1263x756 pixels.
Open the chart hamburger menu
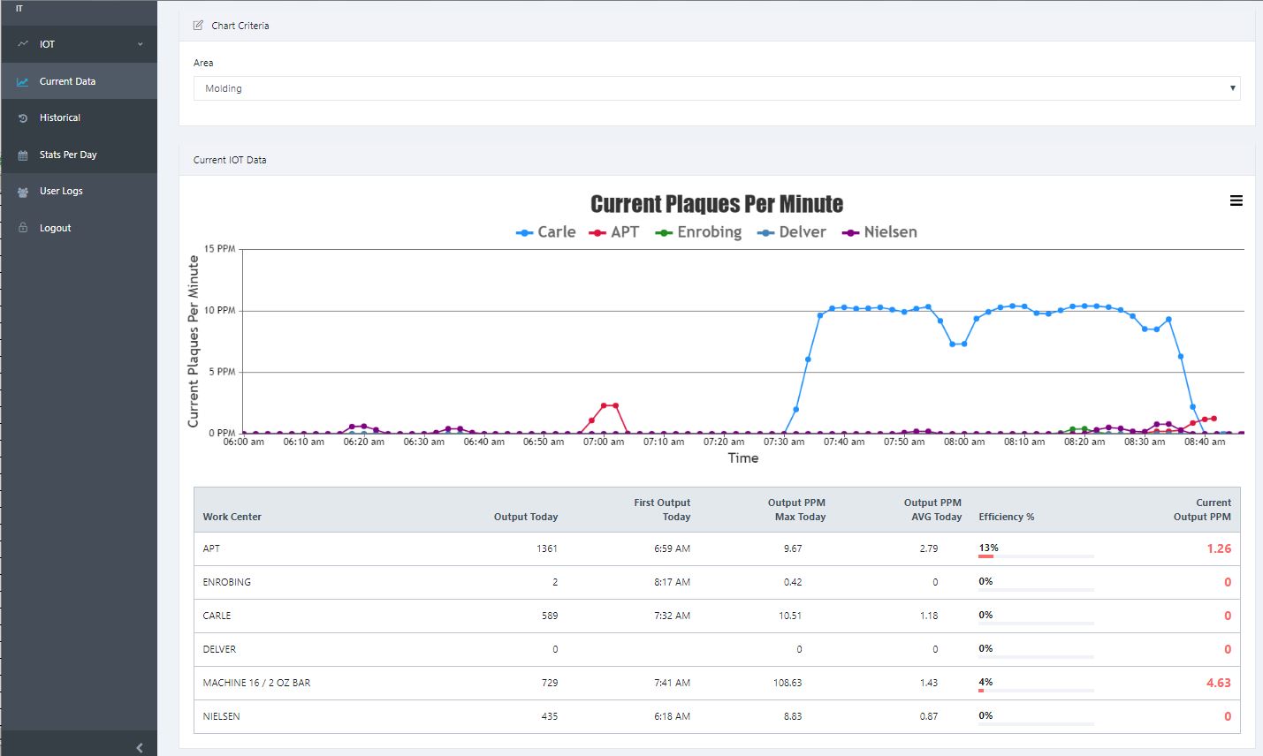(1236, 201)
